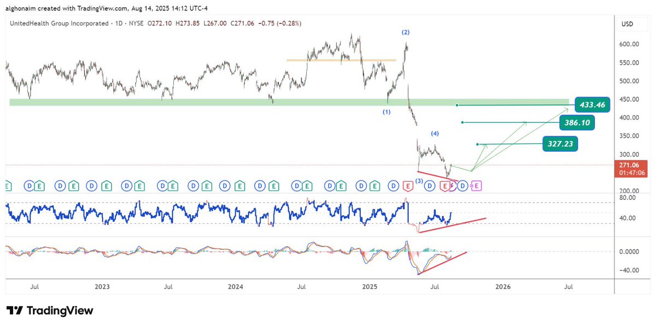The height and width of the screenshot is (327, 656).
Task: Select Elliott wave label (2)
Action: click(x=406, y=32)
